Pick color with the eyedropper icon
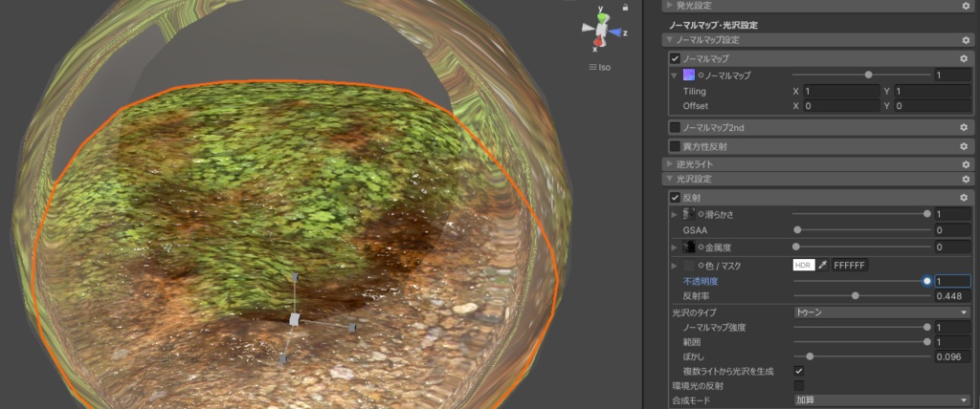 pyautogui.click(x=822, y=266)
